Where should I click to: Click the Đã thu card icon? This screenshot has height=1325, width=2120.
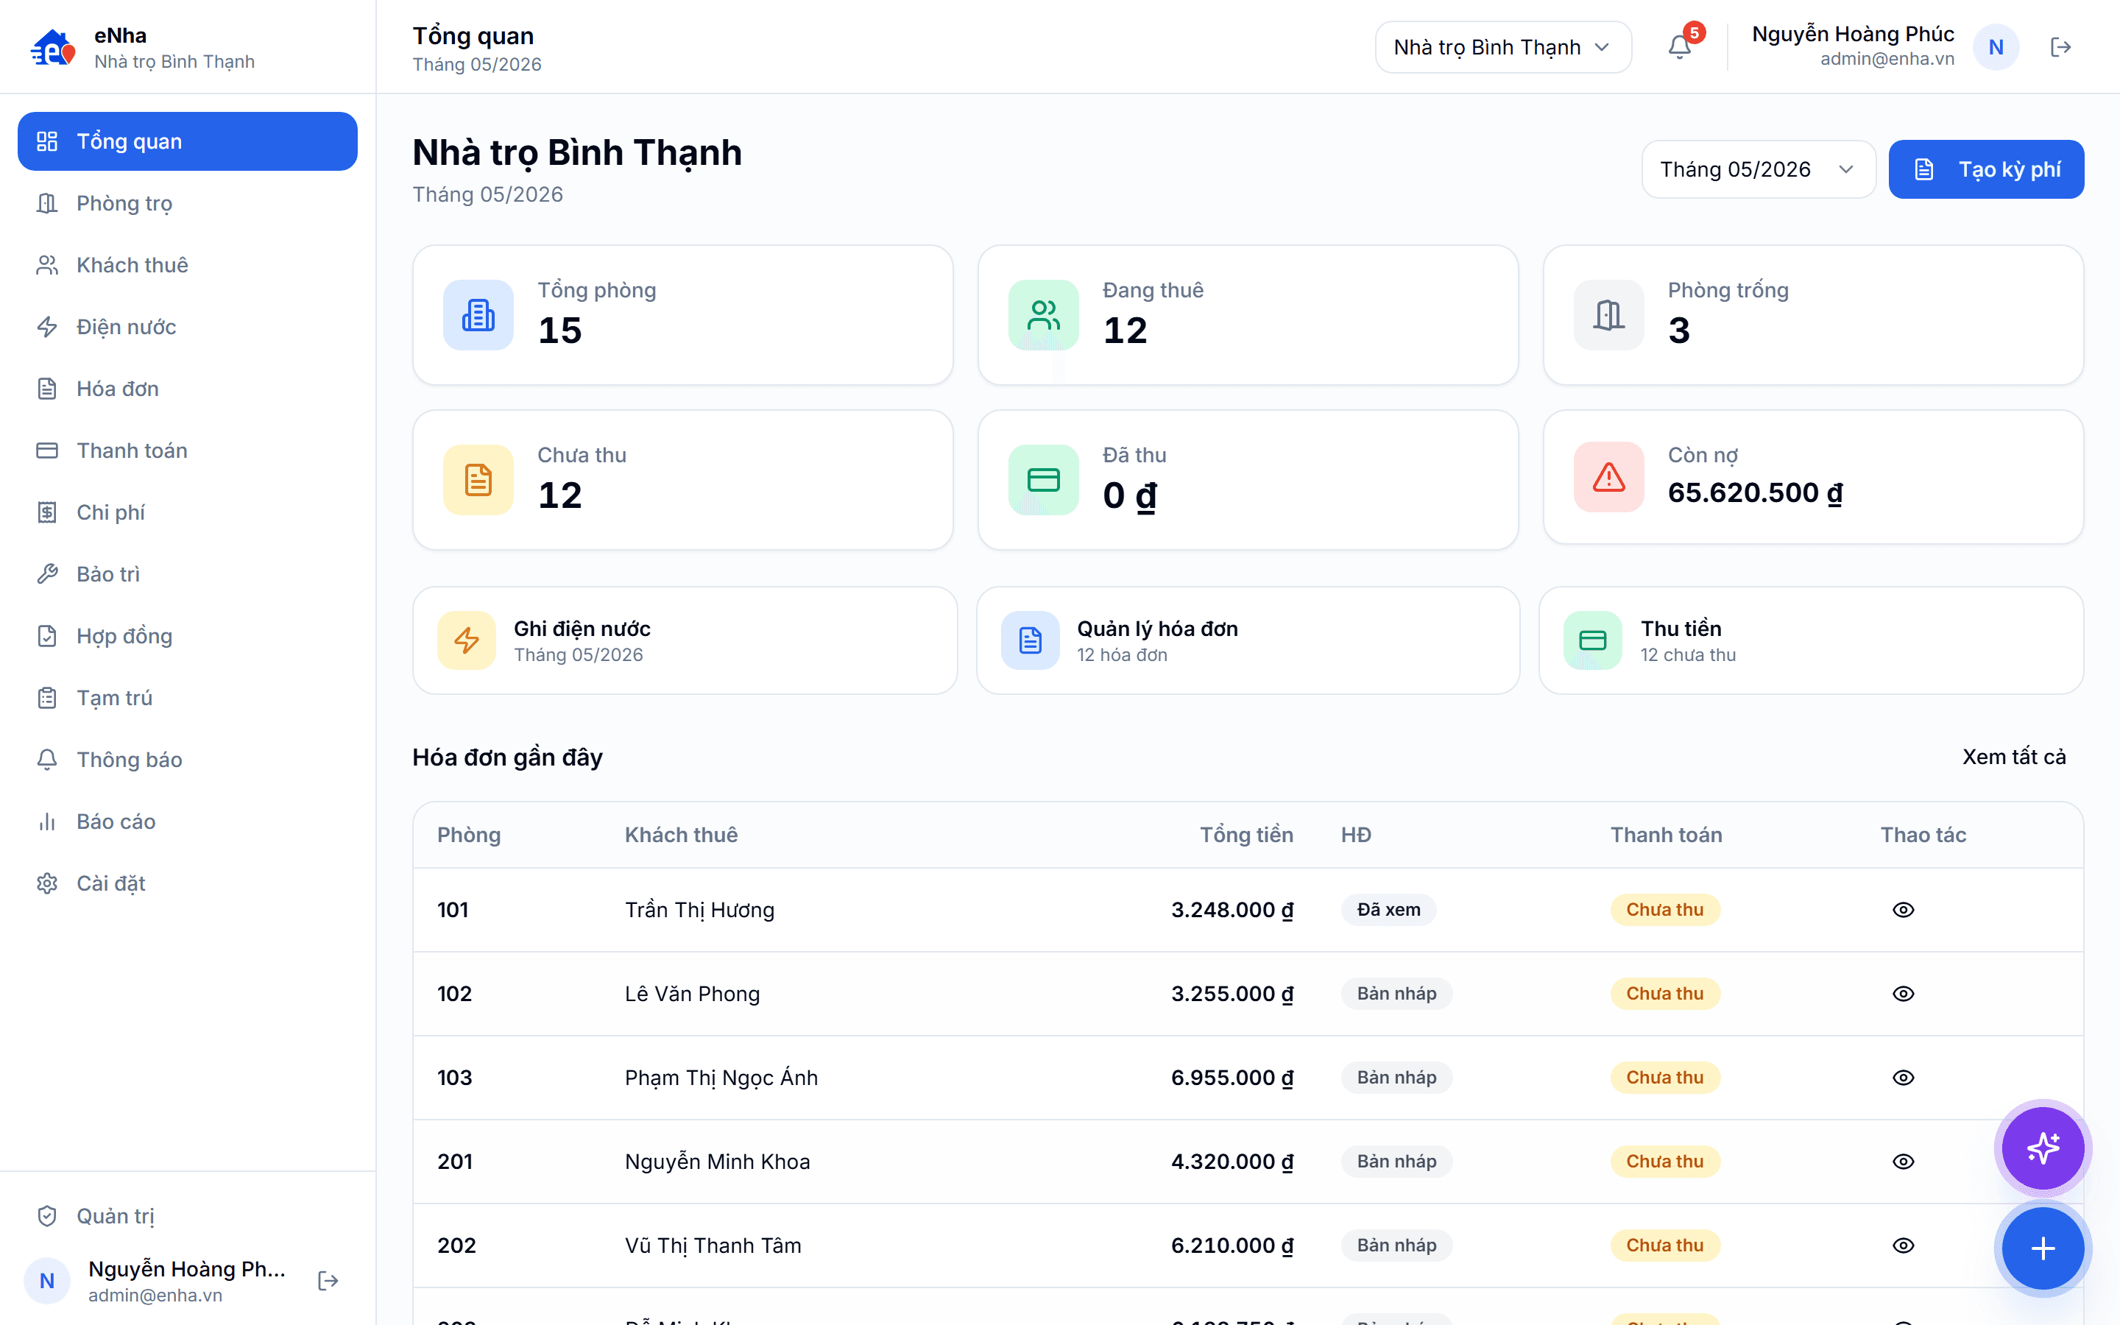tap(1043, 479)
